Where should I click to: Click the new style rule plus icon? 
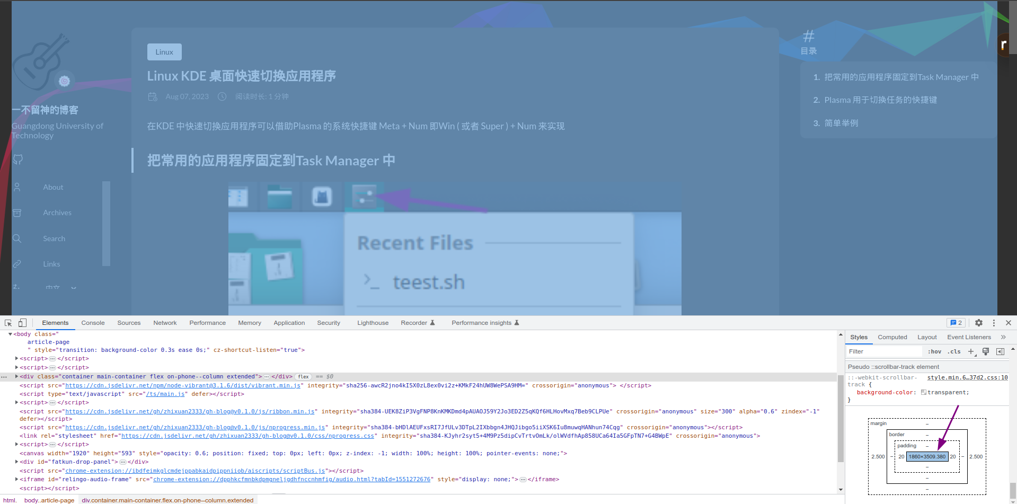tap(971, 351)
